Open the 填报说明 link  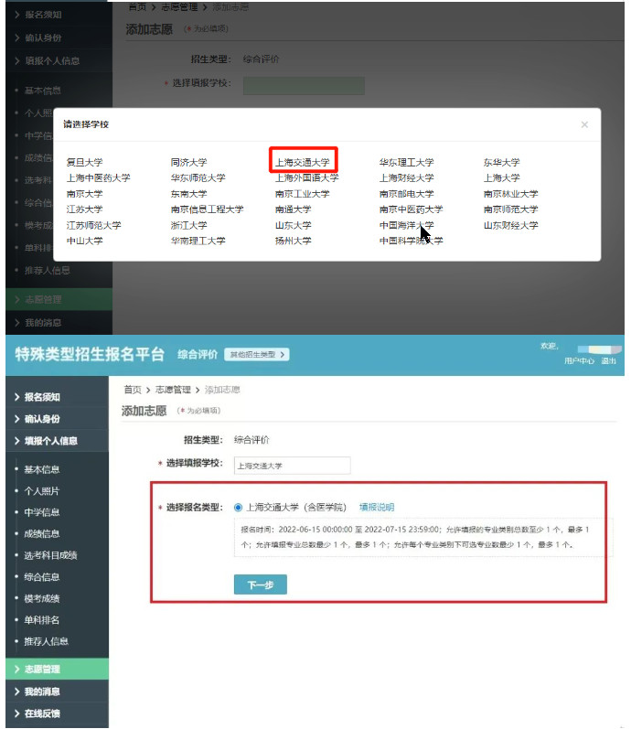377,508
